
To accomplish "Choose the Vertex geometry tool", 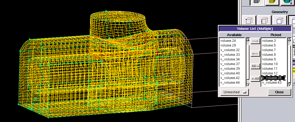I will click(249, 21).
